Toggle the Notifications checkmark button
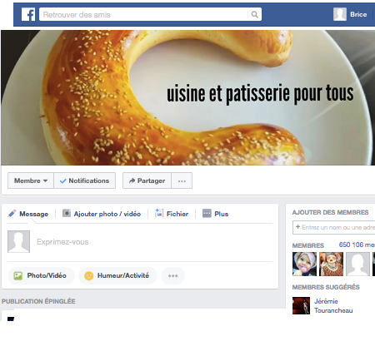The height and width of the screenshot is (351, 375). point(85,180)
